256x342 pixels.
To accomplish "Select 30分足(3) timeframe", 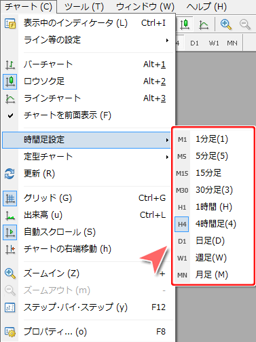I will (214, 190).
